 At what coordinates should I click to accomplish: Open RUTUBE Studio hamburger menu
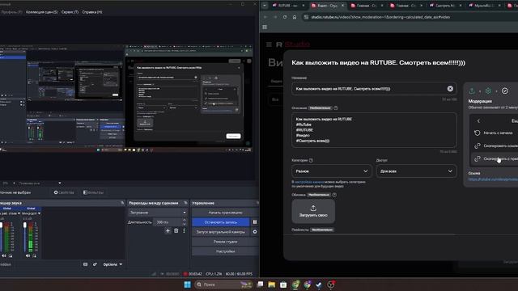269,44
